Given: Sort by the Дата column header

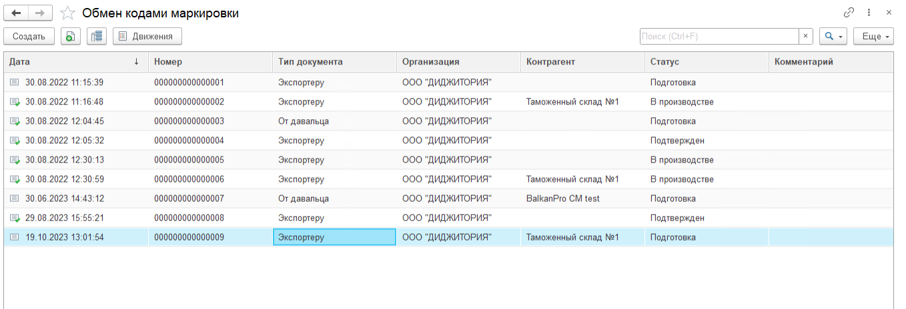Looking at the screenshot, I should 73,62.
